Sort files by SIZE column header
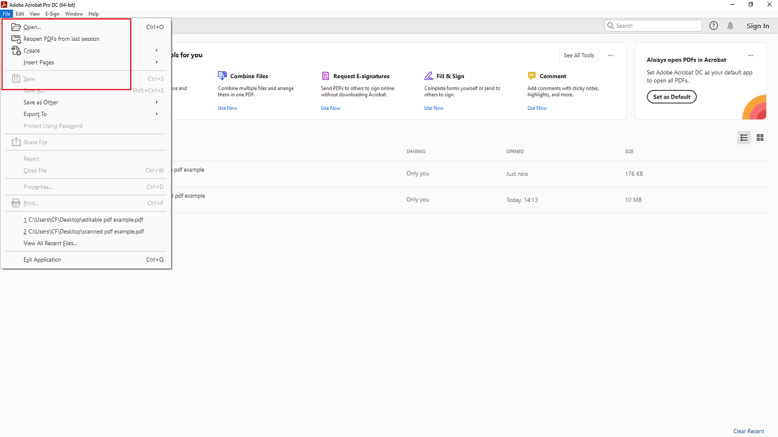The width and height of the screenshot is (778, 437). coord(629,151)
